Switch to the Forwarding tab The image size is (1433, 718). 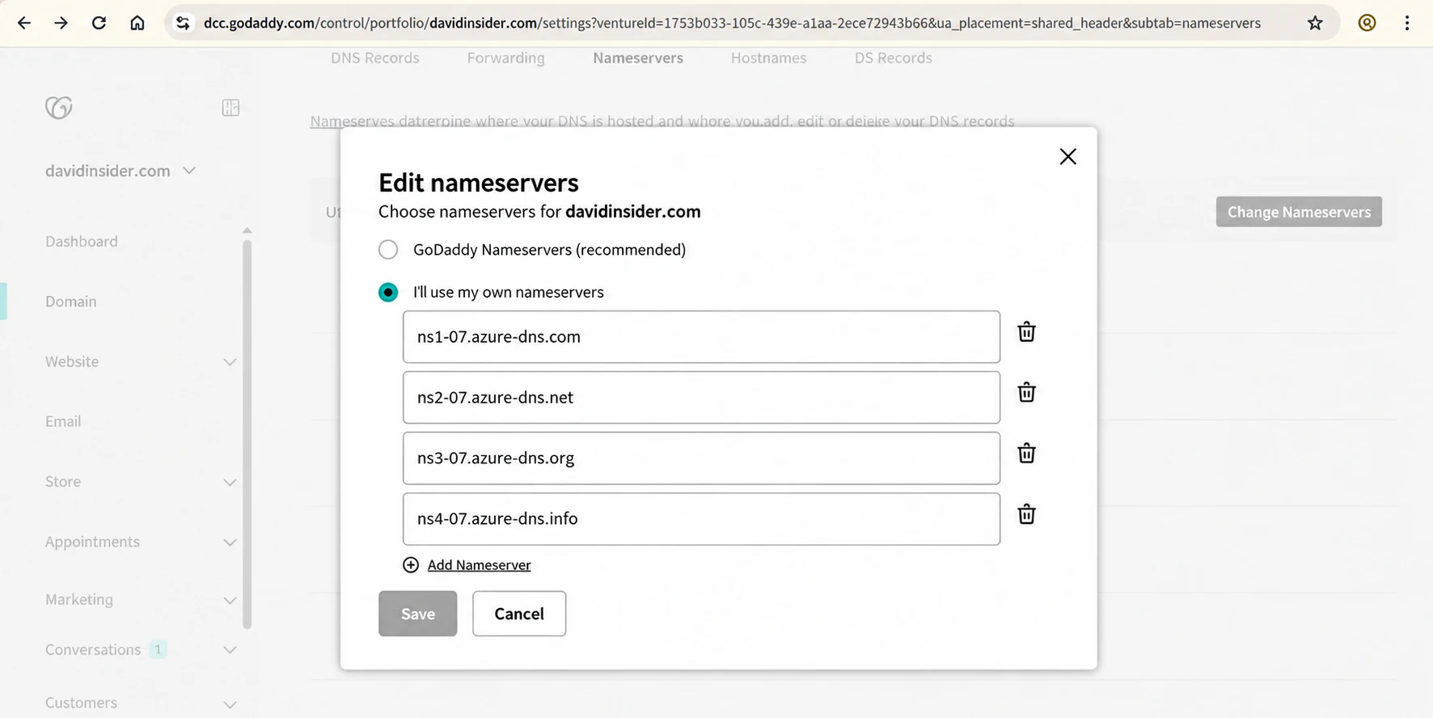[506, 58]
